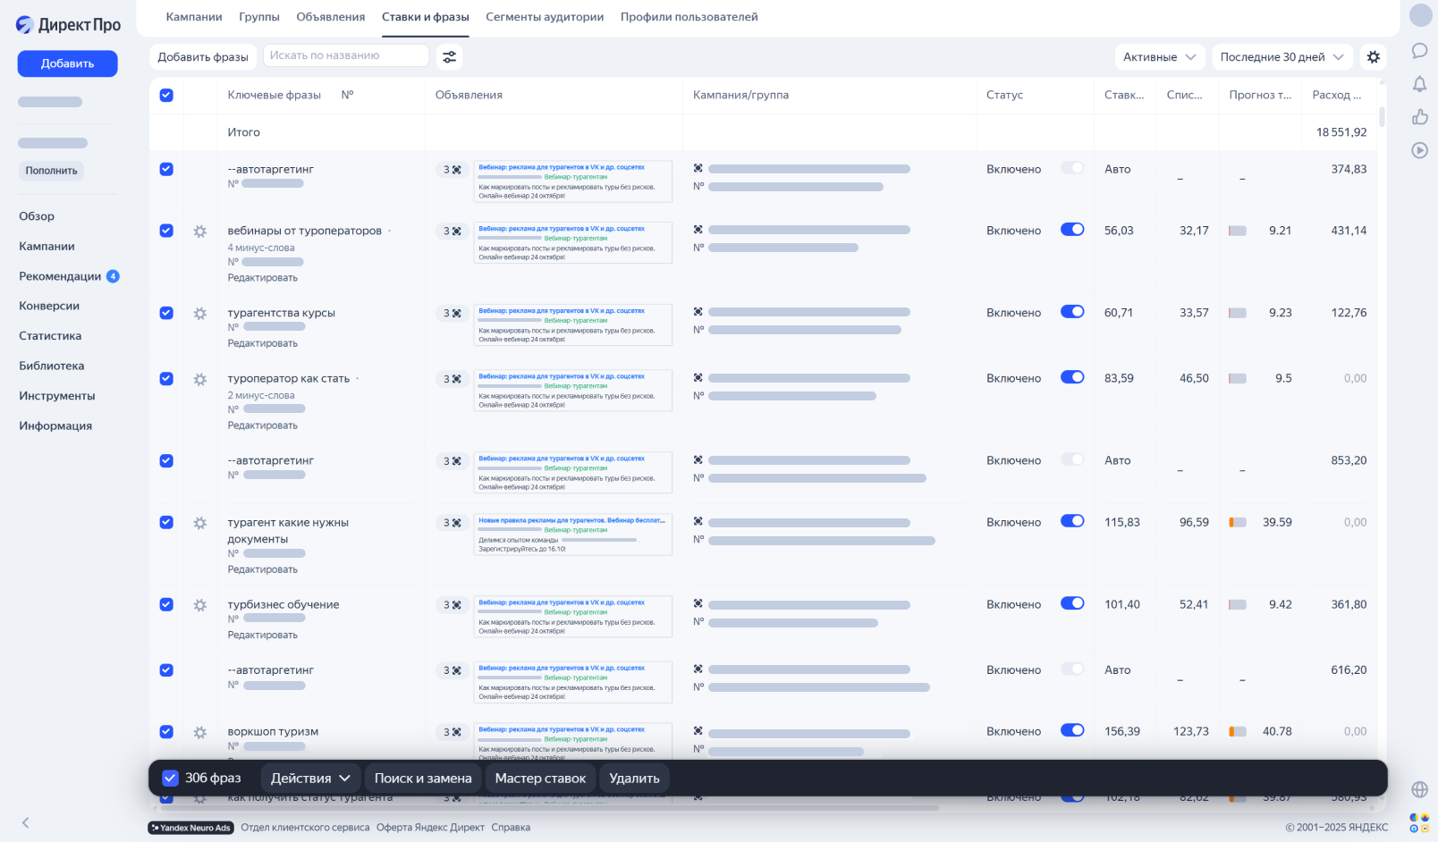Screen dimensions: 1438x842
Task: Click ad count badge in турбизнес обучение row
Action: [453, 604]
